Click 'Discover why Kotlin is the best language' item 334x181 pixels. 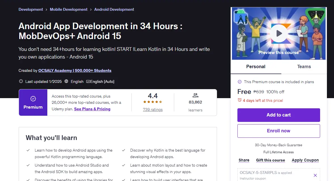click(x=168, y=154)
